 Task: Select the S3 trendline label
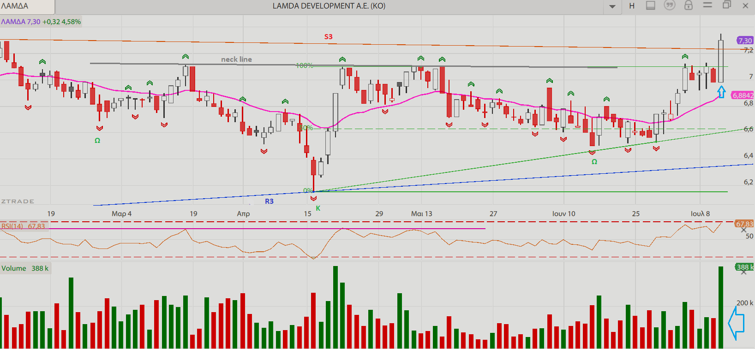coord(328,36)
